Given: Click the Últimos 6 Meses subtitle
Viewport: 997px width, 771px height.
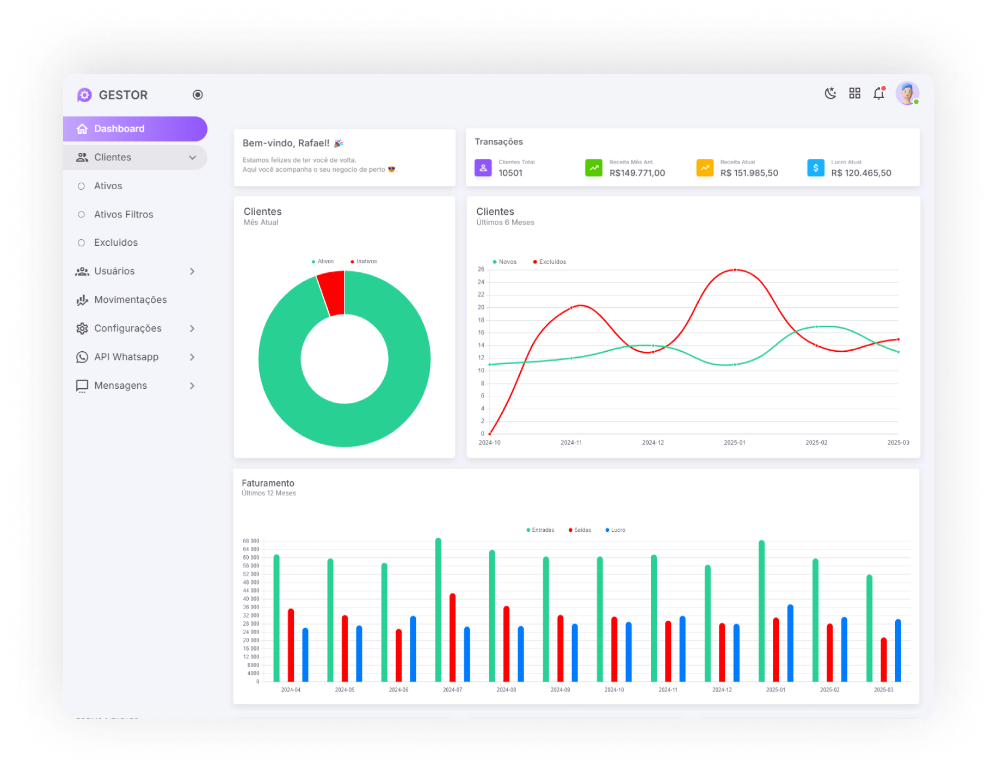Looking at the screenshot, I should 505,222.
